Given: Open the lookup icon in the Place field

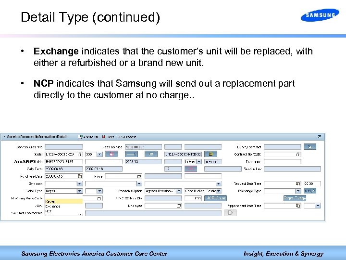Looking at the screenshot, I should [139, 176].
